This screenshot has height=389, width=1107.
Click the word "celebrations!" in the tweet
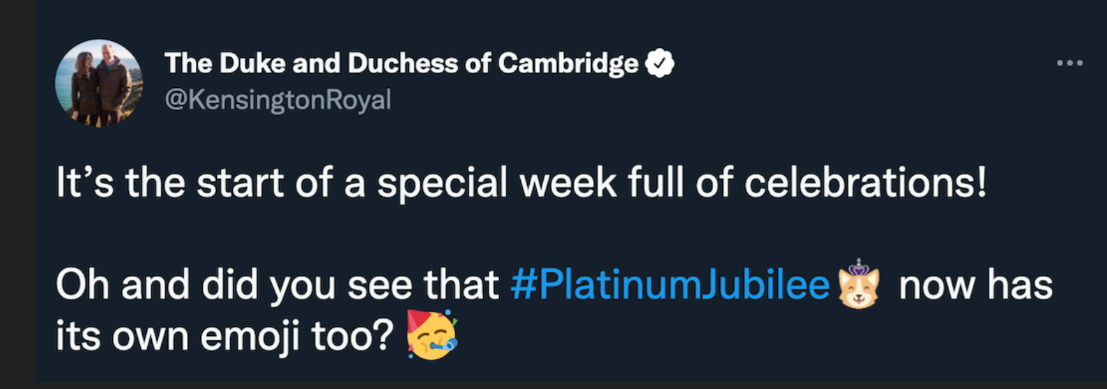pyautogui.click(x=865, y=183)
